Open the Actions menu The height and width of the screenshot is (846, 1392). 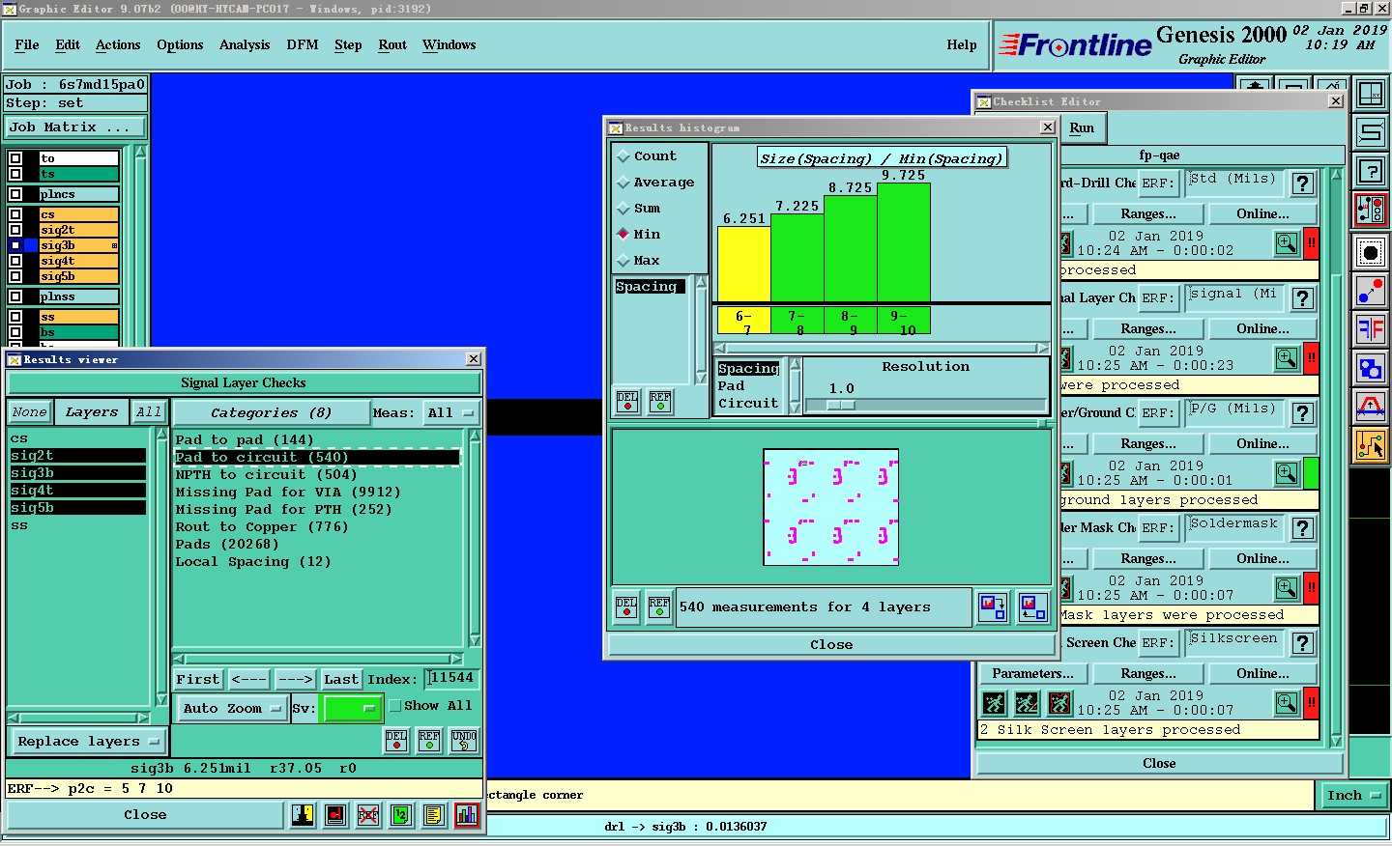coord(118,45)
